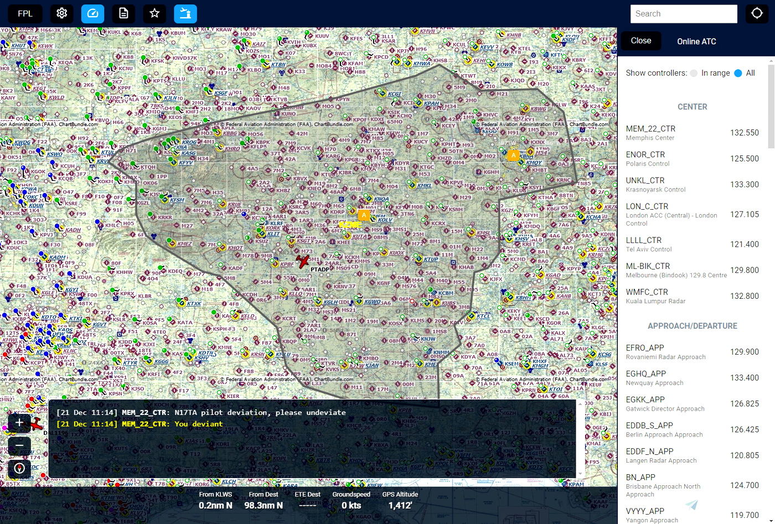The image size is (775, 524).
Task: Click the ATC panel vertical scrollbar
Action: click(771, 105)
